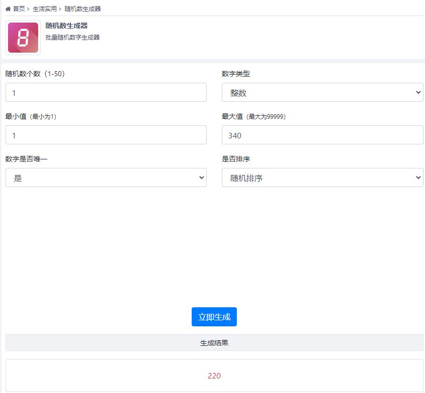425x393 pixels.
Task: Click the 随机数生成器 breadcrumb item
Action: (83, 9)
